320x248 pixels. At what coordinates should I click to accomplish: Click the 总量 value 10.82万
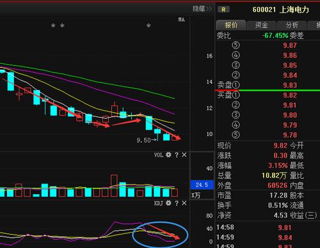[x=274, y=175]
